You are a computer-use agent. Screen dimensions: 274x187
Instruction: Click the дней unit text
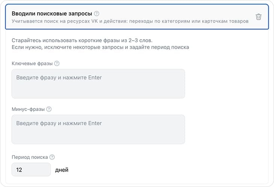(x=62, y=170)
